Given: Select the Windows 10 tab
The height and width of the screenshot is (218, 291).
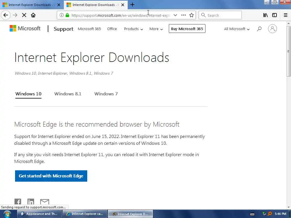Looking at the screenshot, I should pyautogui.click(x=28, y=94).
